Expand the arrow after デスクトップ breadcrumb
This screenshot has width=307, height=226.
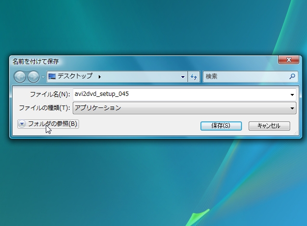click(x=100, y=77)
